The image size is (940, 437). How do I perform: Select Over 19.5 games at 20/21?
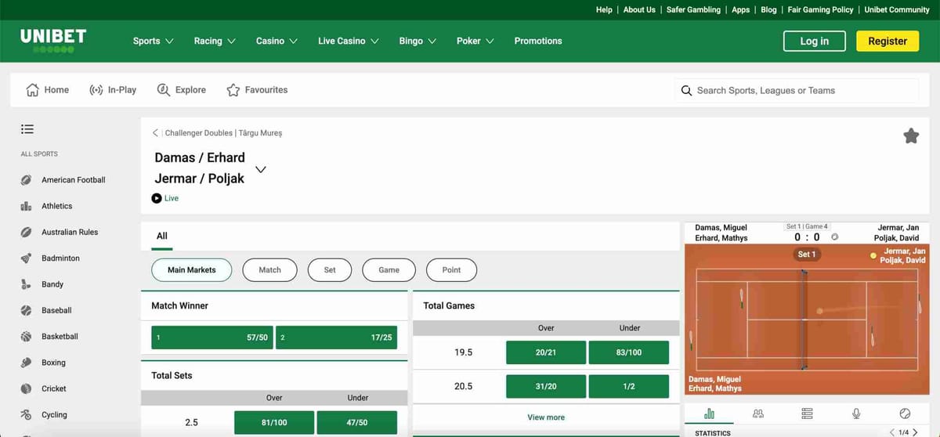click(x=546, y=352)
